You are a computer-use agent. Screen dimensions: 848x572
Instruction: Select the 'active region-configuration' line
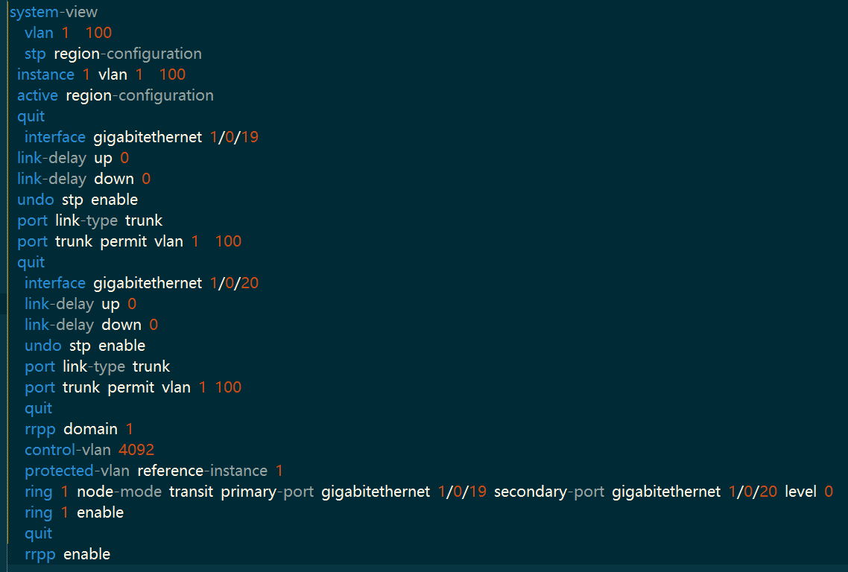(x=115, y=95)
